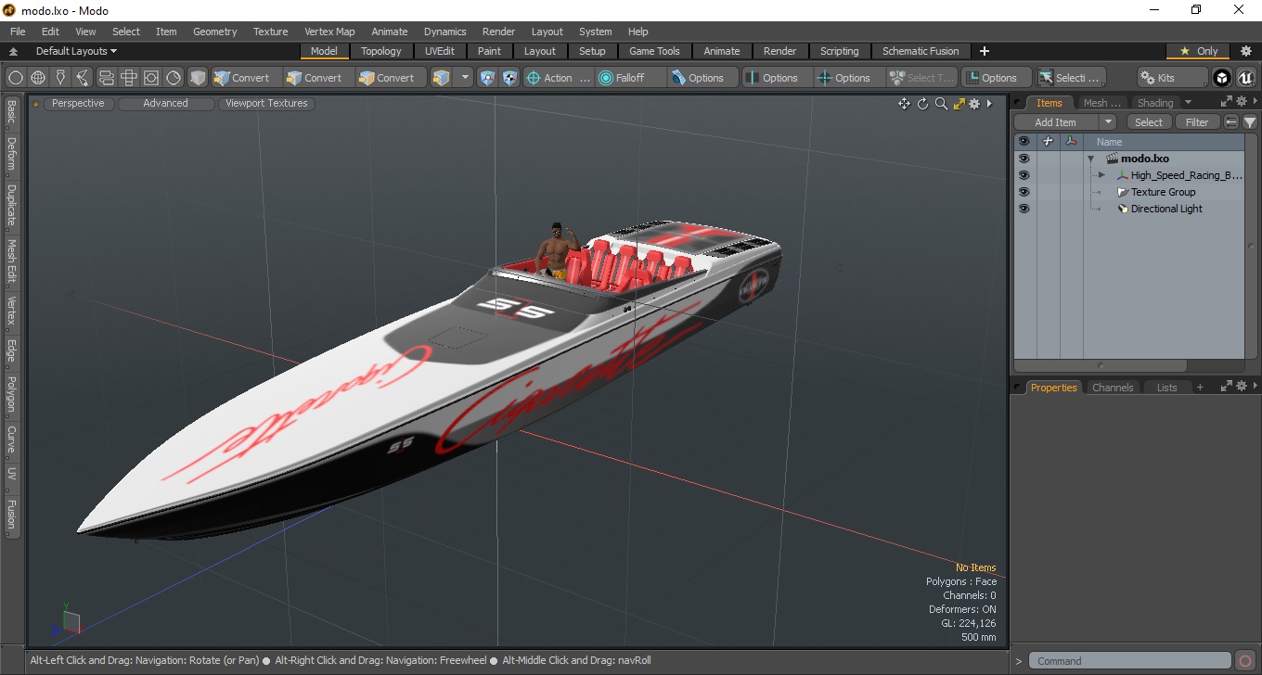Click the Command input field
Screen dimensions: 1262x675
pos(1131,661)
